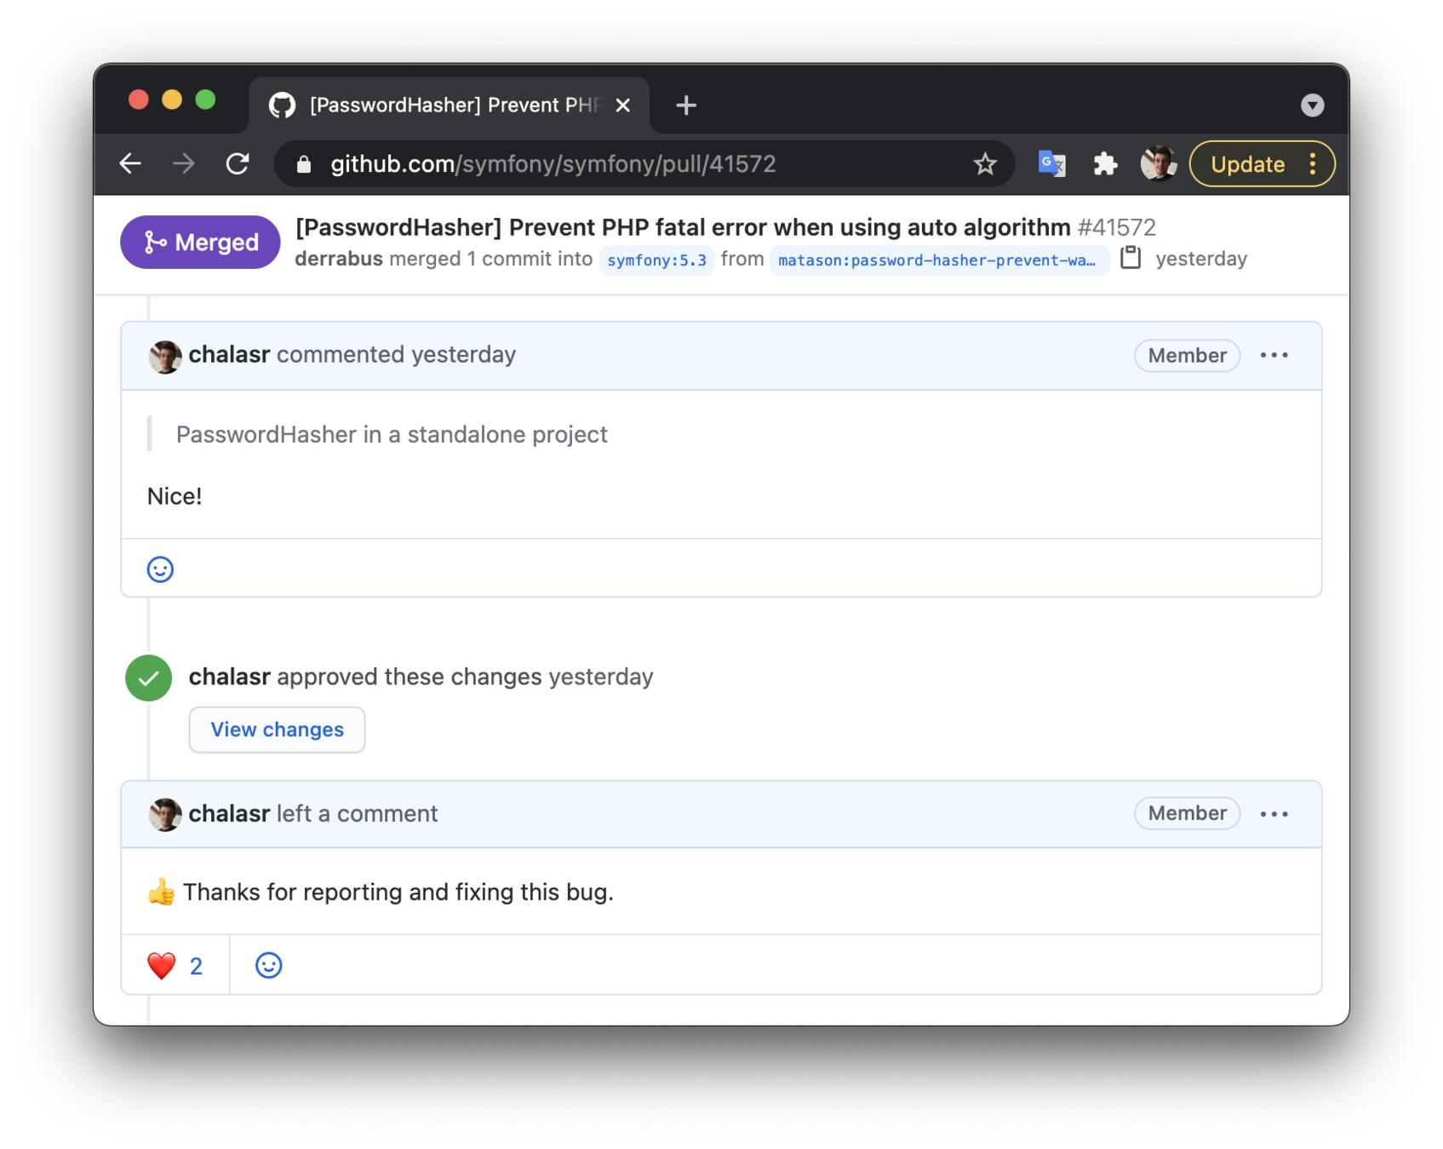
Task: Bookmark this page with the star icon
Action: pyautogui.click(x=985, y=163)
